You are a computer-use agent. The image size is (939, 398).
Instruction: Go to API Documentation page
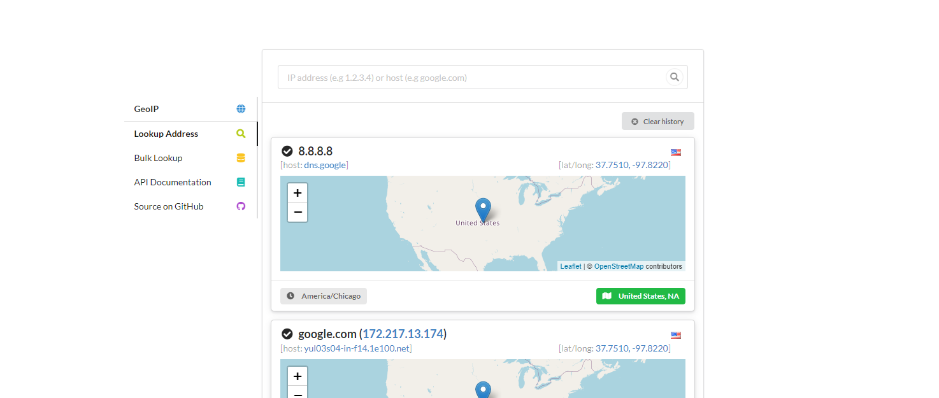[173, 182]
